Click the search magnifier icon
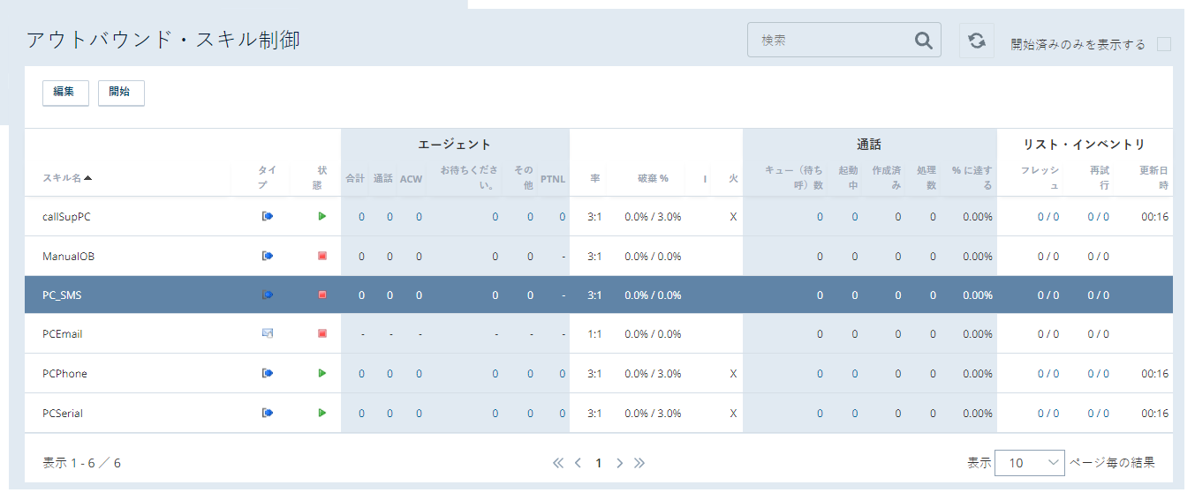Screen dimensions: 1195x500 (923, 41)
